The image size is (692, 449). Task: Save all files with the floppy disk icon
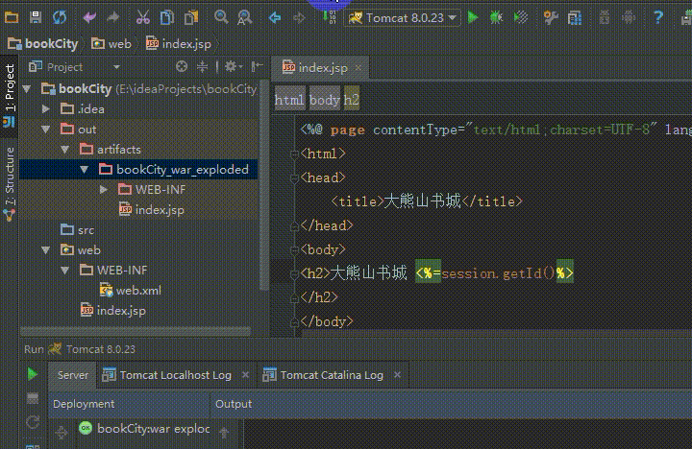tap(36, 17)
